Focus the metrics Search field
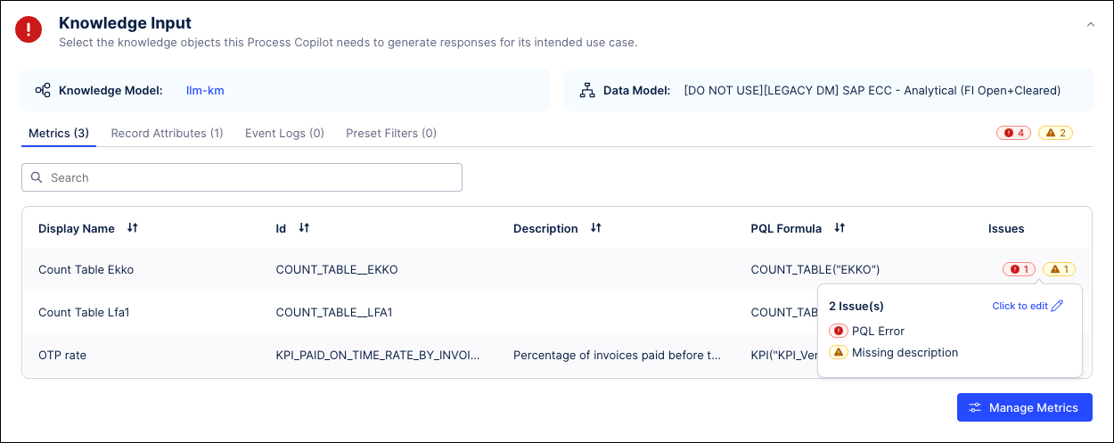 242,177
